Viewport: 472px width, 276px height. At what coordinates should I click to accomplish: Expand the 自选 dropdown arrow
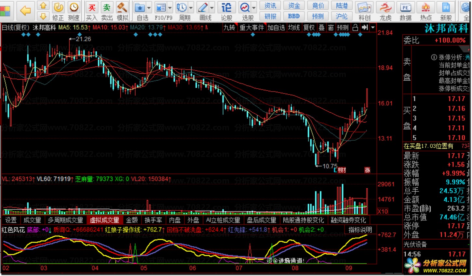pos(149,7)
